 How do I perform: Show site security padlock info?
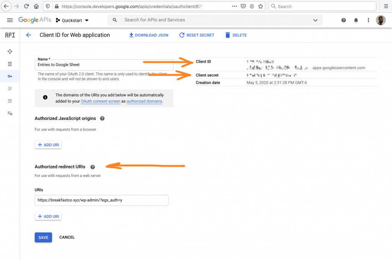[57, 6]
